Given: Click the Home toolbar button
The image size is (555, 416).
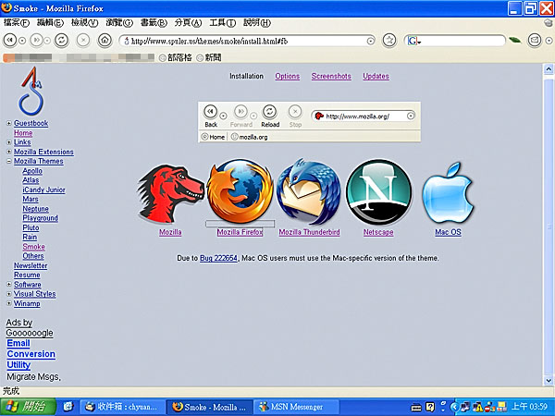Looking at the screenshot, I should tap(105, 41).
